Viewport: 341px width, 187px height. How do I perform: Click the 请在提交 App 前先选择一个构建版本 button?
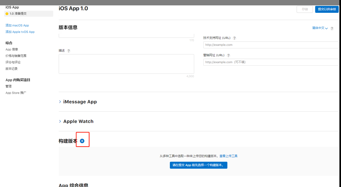click(x=199, y=165)
